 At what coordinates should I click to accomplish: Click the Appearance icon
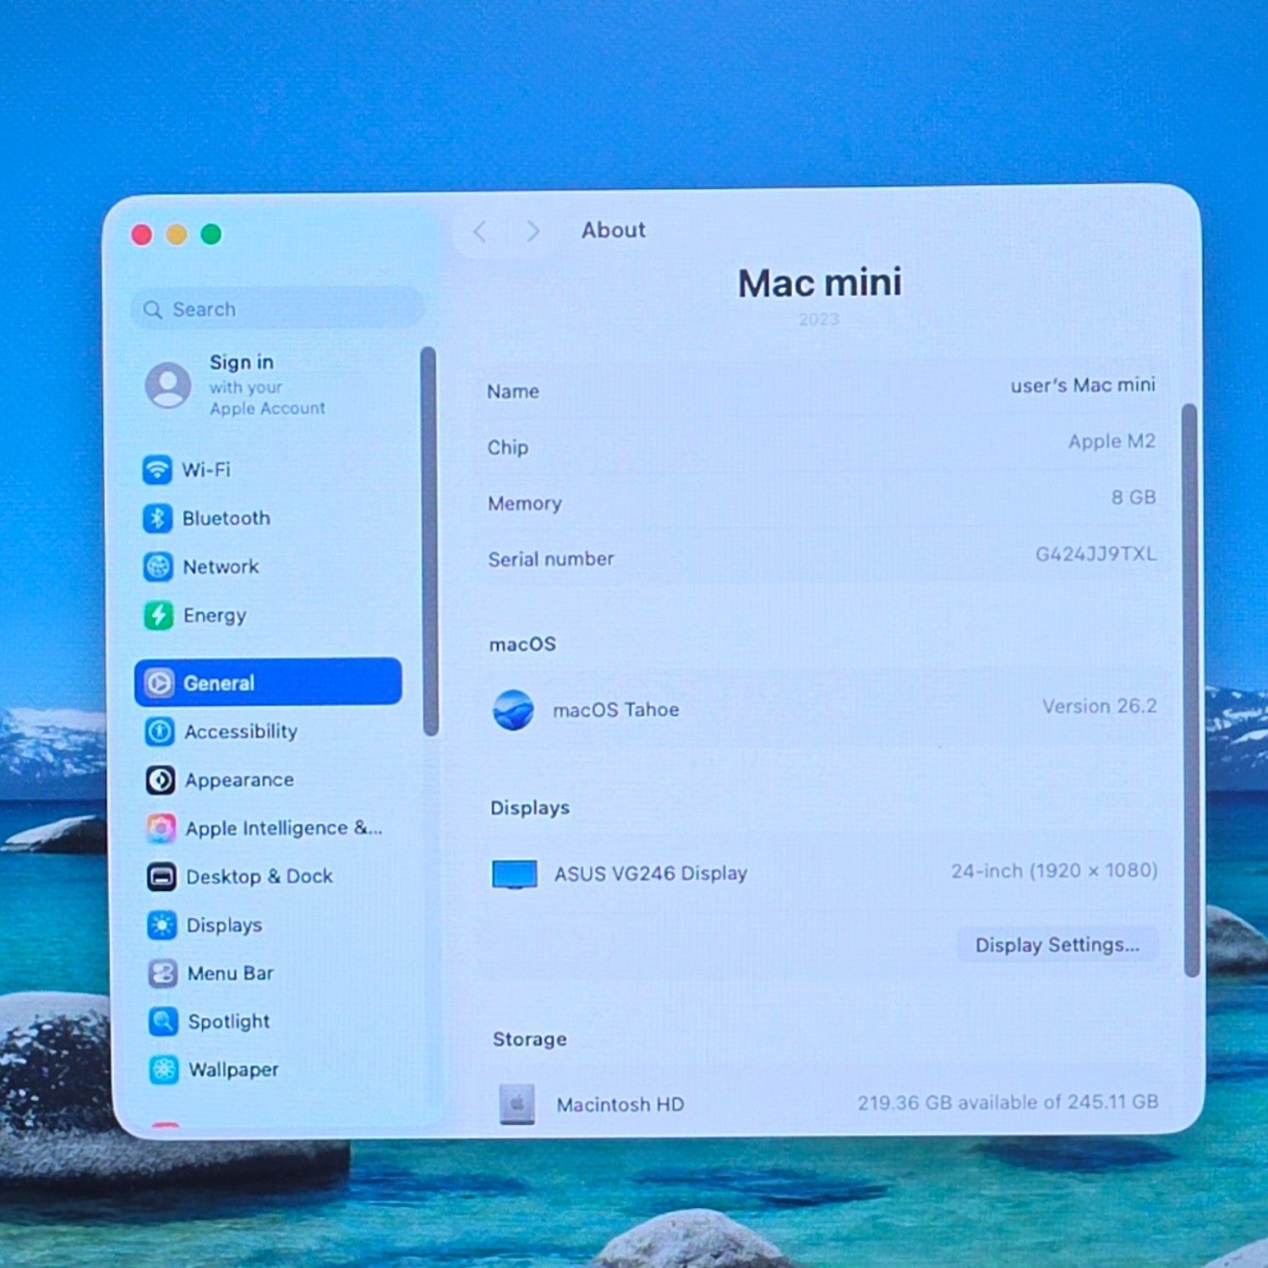click(161, 779)
